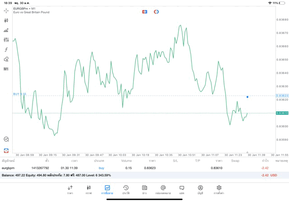The width and height of the screenshot is (289, 202).
Task: Sort positions by กำไร profit column header
Action: tap(265, 160)
